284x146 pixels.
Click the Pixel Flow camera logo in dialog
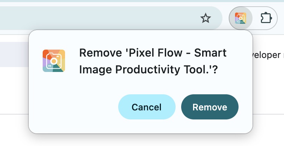(x=54, y=61)
